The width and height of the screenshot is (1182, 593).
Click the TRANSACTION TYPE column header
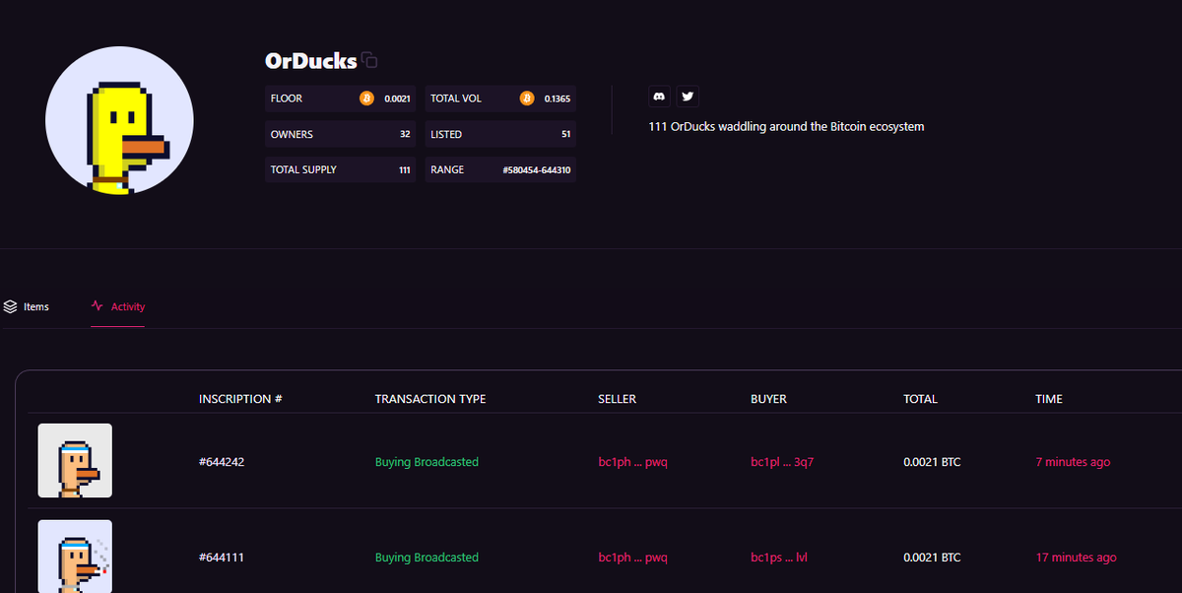tap(430, 399)
